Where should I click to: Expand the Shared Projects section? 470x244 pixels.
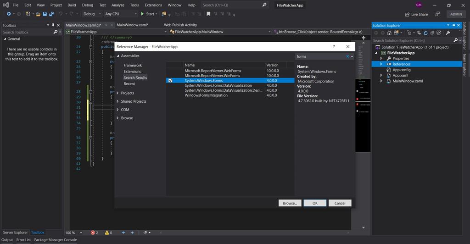click(117, 101)
